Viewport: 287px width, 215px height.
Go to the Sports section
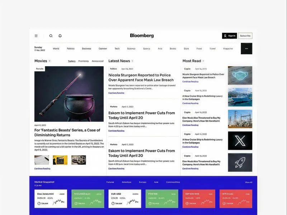coord(147,49)
